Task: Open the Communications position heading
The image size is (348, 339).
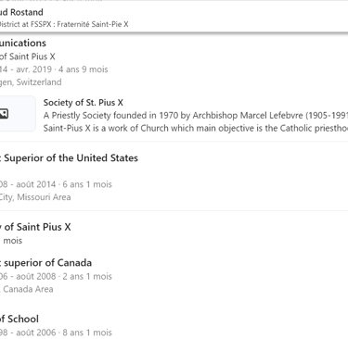Action: pos(23,43)
